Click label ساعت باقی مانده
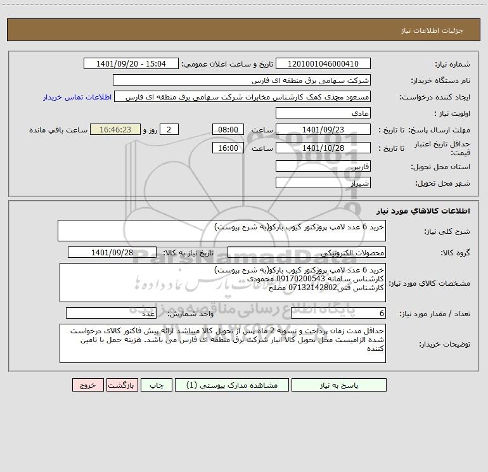The width and height of the screenshot is (488, 472). (x=58, y=130)
